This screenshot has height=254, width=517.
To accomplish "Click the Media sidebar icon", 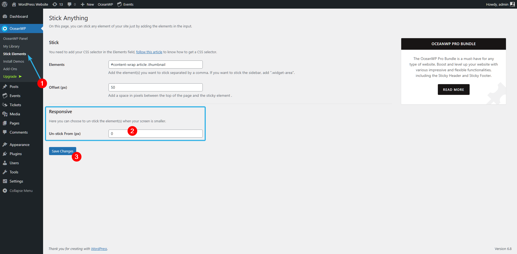I will pos(5,114).
